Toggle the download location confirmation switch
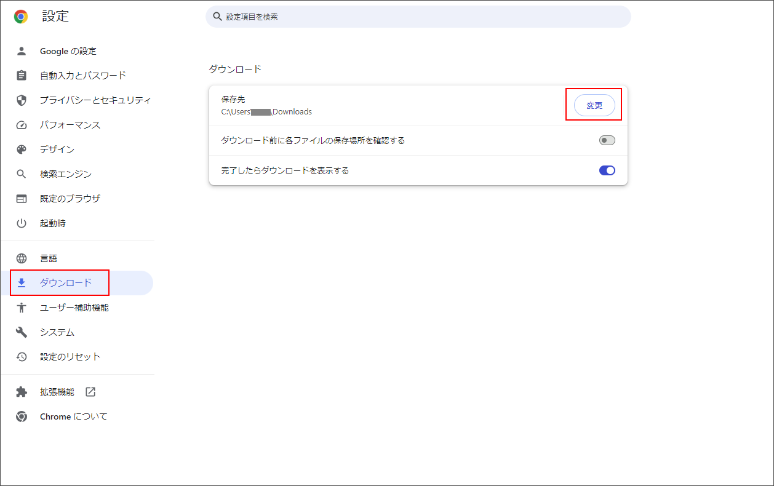This screenshot has height=486, width=774. point(606,140)
